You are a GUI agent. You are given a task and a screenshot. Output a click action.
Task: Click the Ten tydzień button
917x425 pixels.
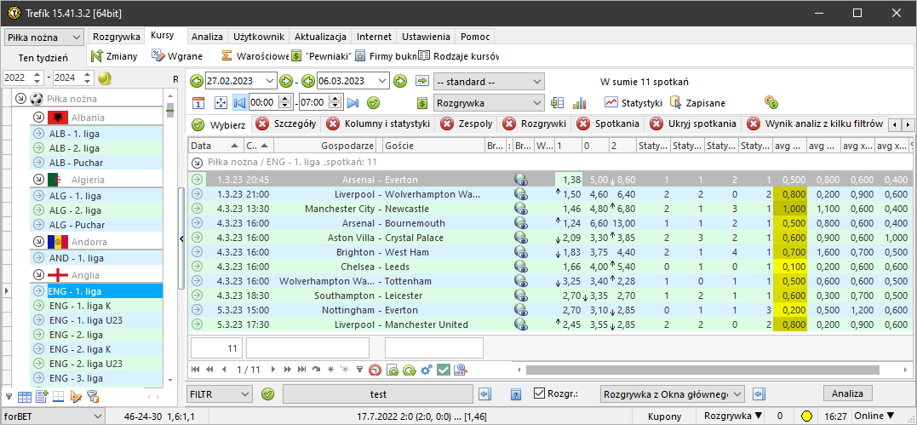(x=43, y=57)
